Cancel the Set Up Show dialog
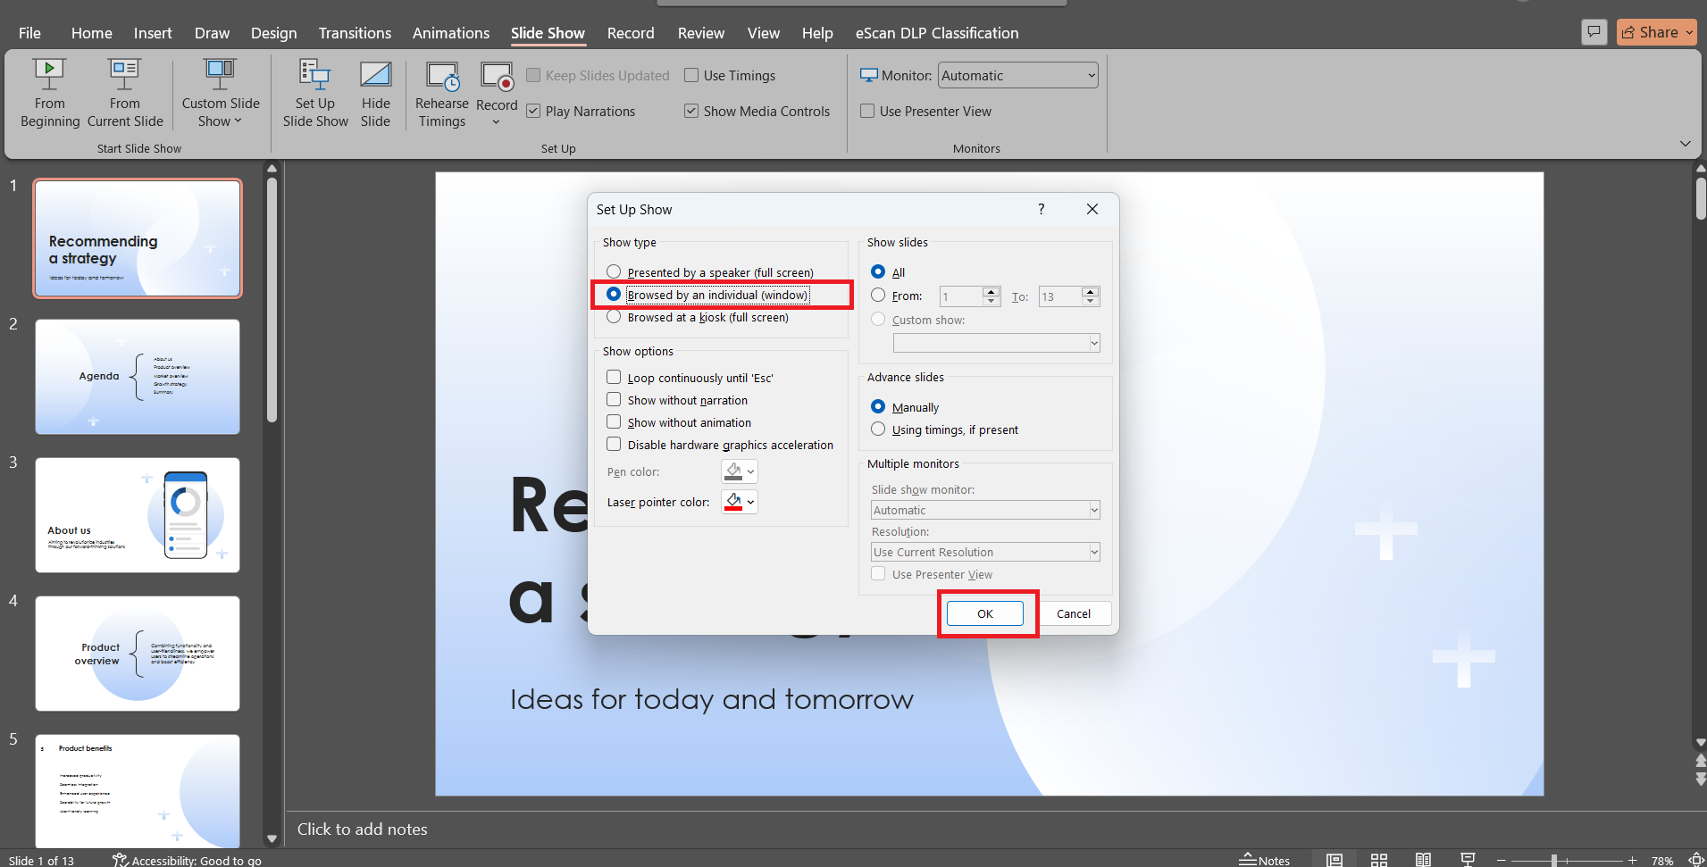The image size is (1707, 867). [x=1073, y=613]
